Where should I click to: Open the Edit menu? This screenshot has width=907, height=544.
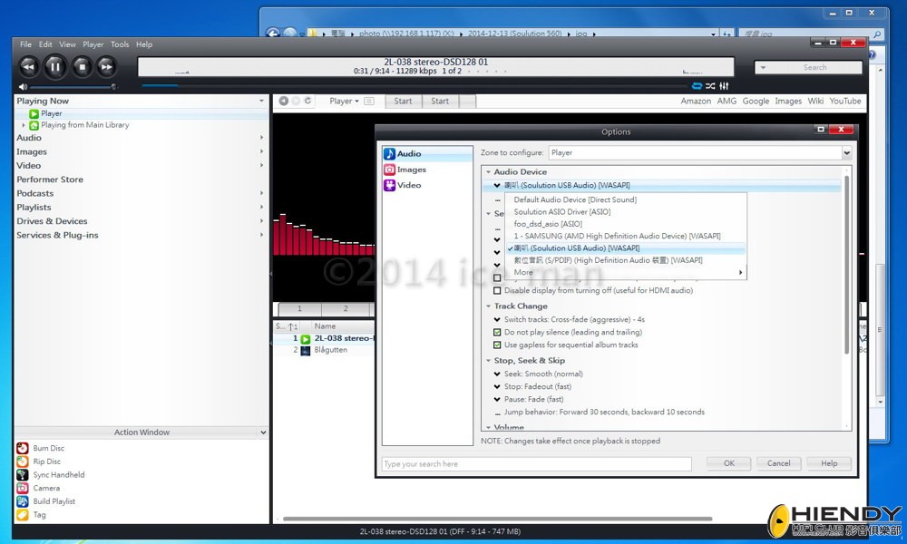45,44
